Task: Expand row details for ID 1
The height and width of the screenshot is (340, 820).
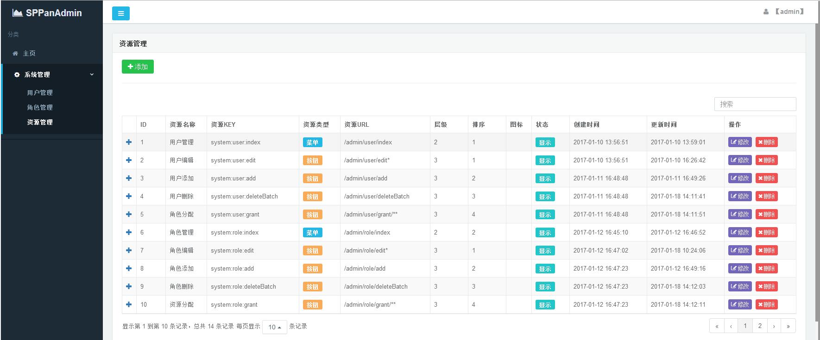Action: pos(129,142)
